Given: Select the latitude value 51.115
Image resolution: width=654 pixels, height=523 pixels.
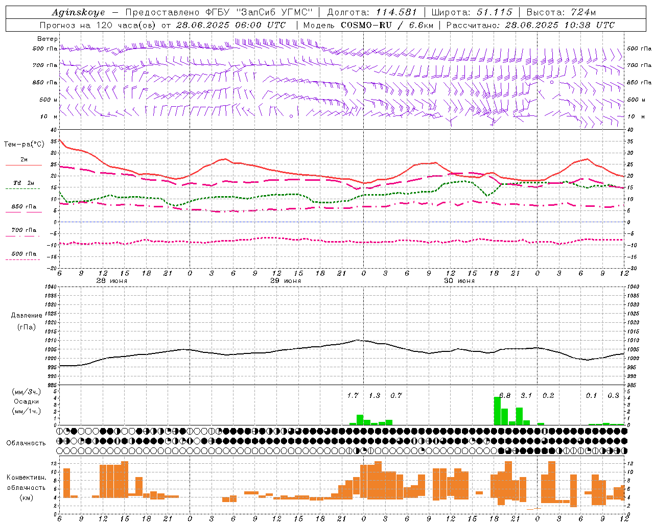Looking at the screenshot, I should tap(494, 12).
